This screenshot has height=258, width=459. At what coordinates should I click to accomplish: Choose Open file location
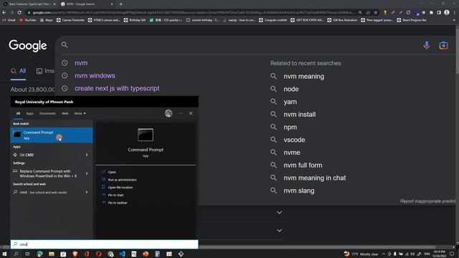(120, 187)
